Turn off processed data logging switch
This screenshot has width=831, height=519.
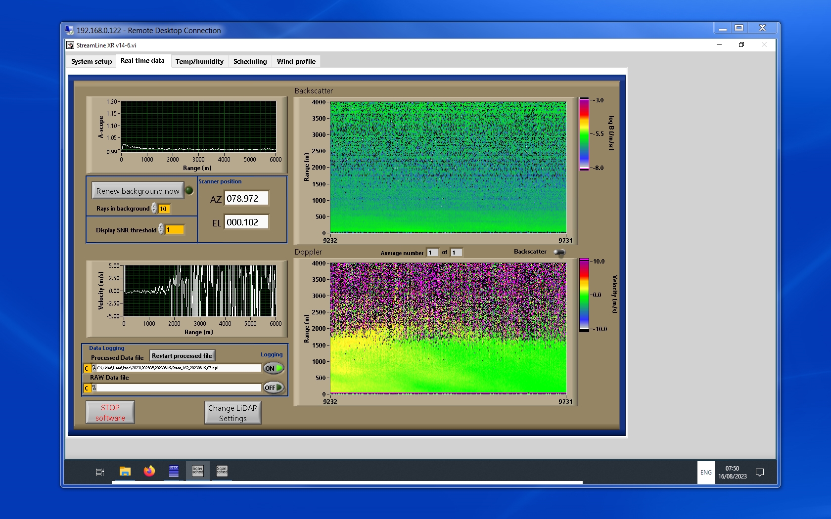273,368
